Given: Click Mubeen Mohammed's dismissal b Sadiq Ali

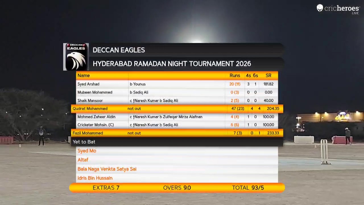Looking at the screenshot, I should coord(139,92).
